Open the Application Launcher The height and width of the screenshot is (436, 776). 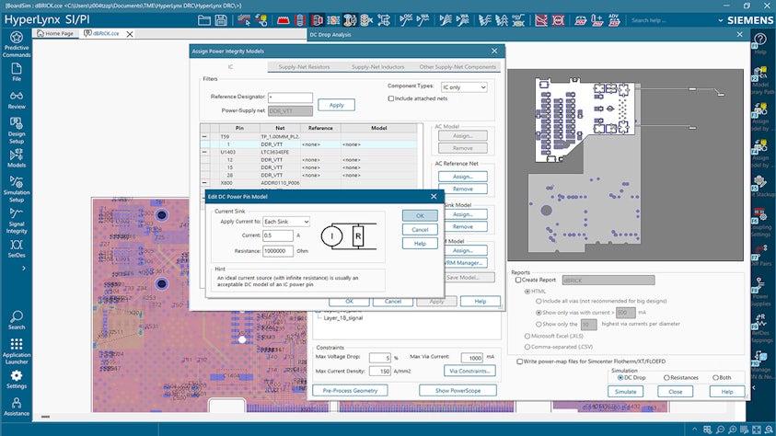[x=17, y=351]
